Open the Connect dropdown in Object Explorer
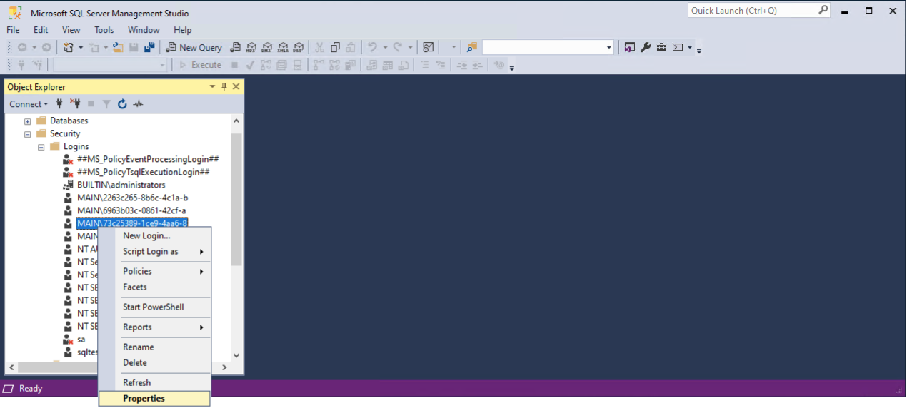Viewport: 907px width, 408px height. point(29,104)
